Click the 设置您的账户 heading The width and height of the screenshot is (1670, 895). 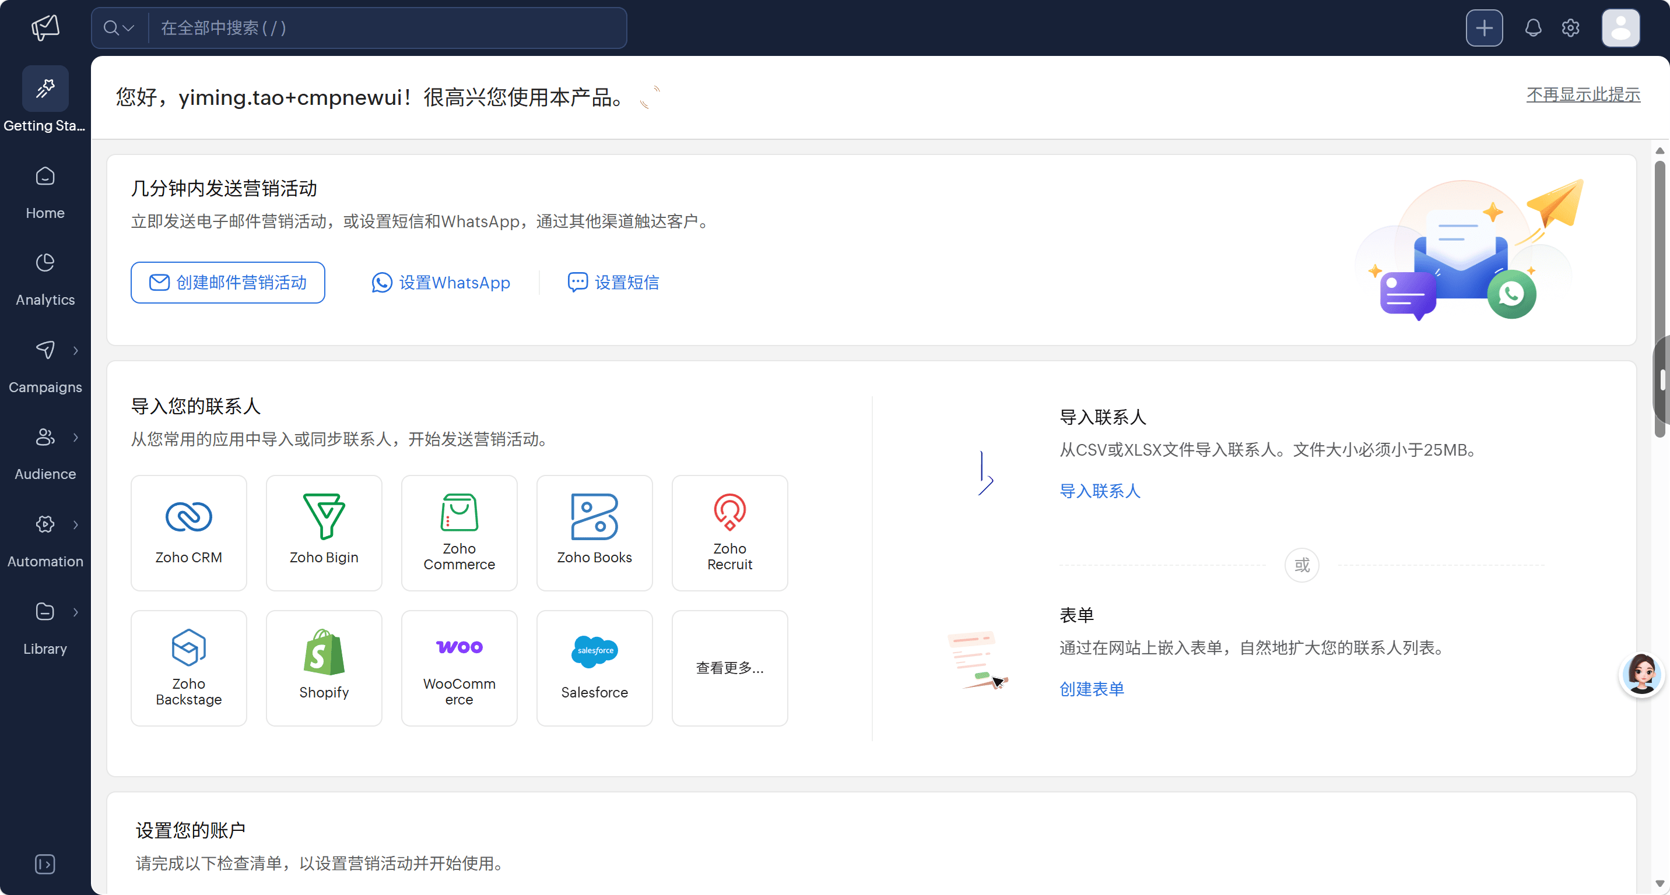point(191,830)
